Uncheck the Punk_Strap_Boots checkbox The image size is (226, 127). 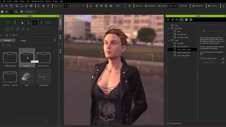(x=175, y=55)
